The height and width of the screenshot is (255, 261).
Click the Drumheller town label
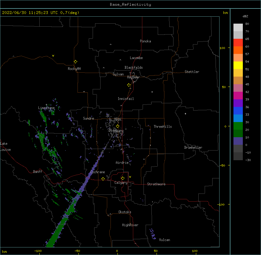(x=193, y=147)
